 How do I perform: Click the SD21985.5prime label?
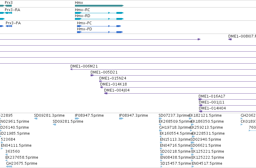click(x=15, y=134)
